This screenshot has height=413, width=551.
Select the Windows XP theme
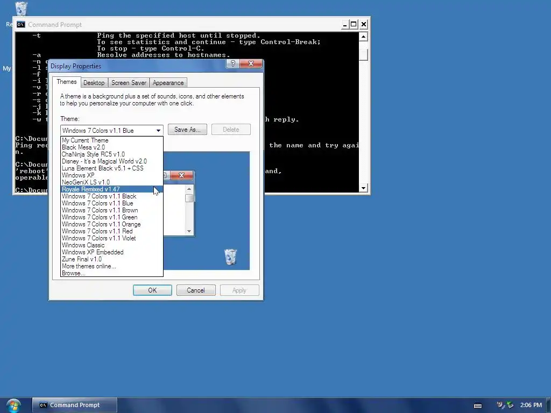[112, 175]
